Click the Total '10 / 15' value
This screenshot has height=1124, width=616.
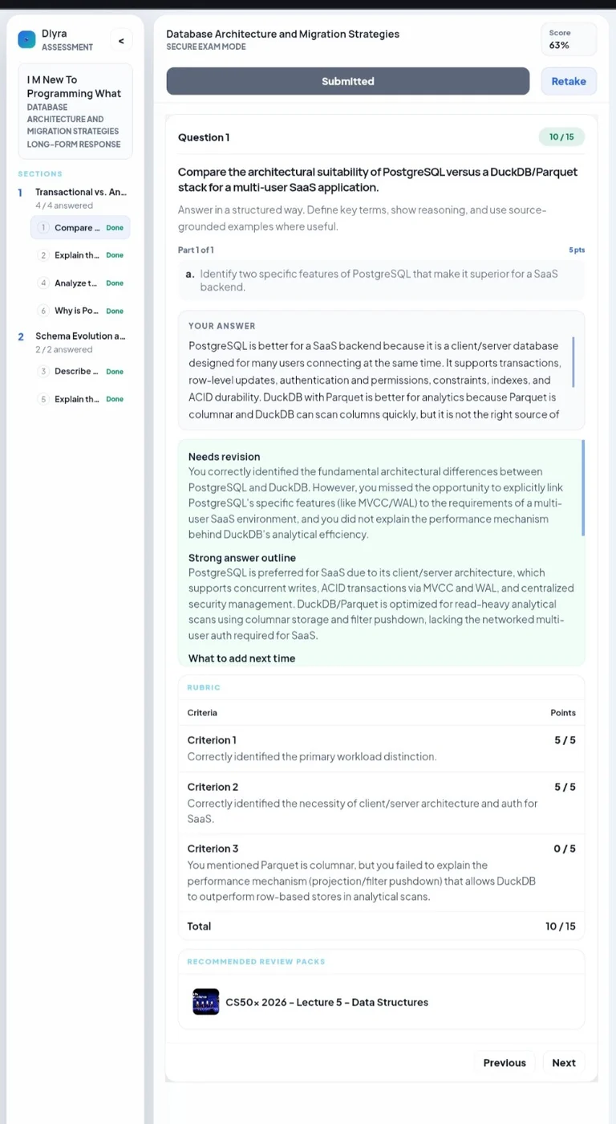[x=561, y=926]
